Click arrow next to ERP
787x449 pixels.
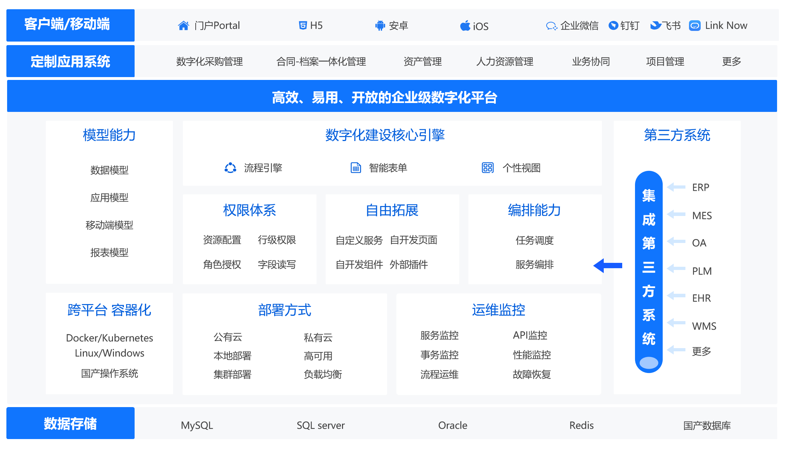[676, 187]
